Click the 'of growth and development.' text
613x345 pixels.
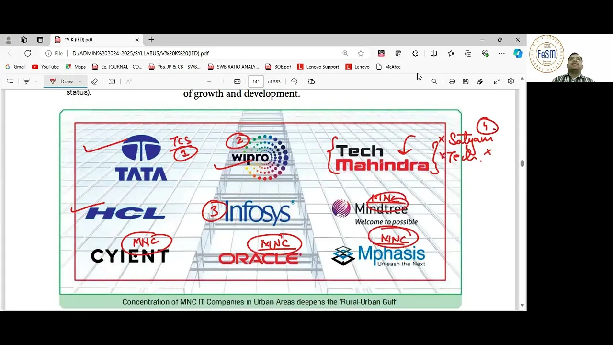241,93
